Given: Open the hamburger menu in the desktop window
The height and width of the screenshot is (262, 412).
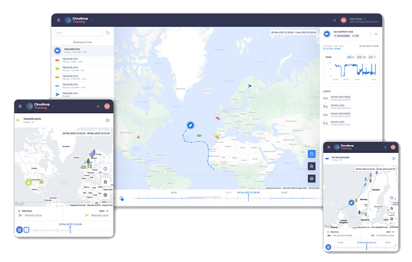Looking at the screenshot, I should tap(59, 20).
